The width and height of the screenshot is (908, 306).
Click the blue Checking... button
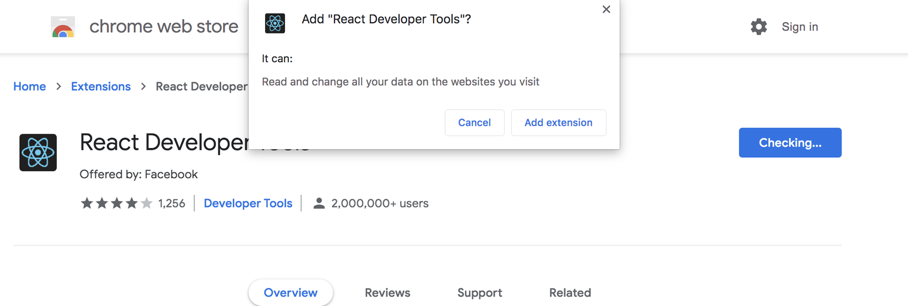(790, 143)
